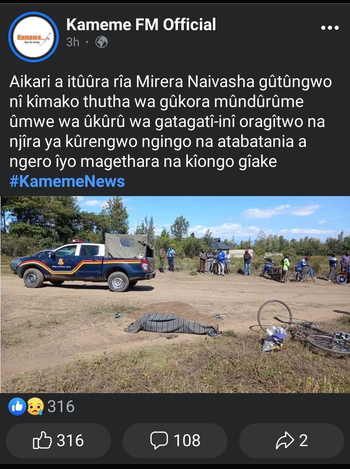The height and width of the screenshot is (469, 350).
Task: Click the globe public-audience icon
Action: pyautogui.click(x=102, y=42)
